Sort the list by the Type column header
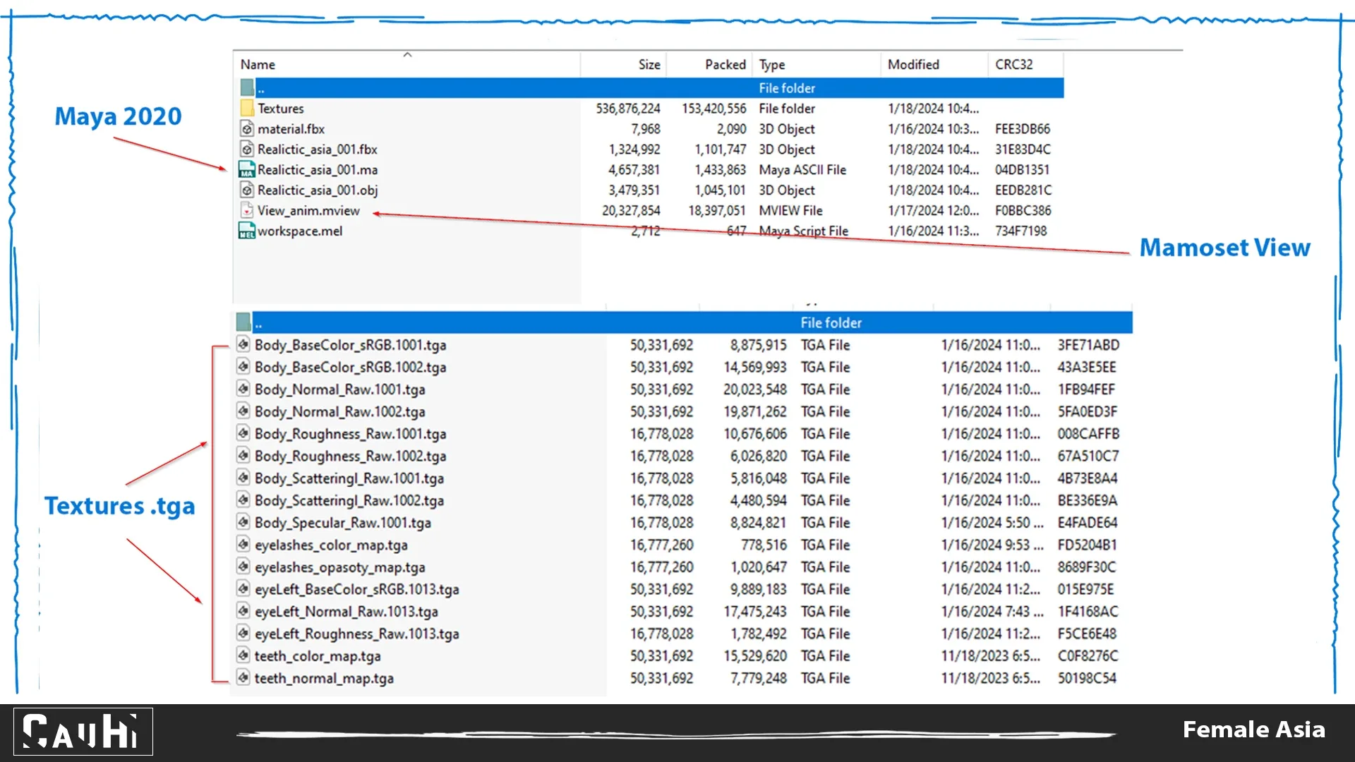 pyautogui.click(x=772, y=65)
